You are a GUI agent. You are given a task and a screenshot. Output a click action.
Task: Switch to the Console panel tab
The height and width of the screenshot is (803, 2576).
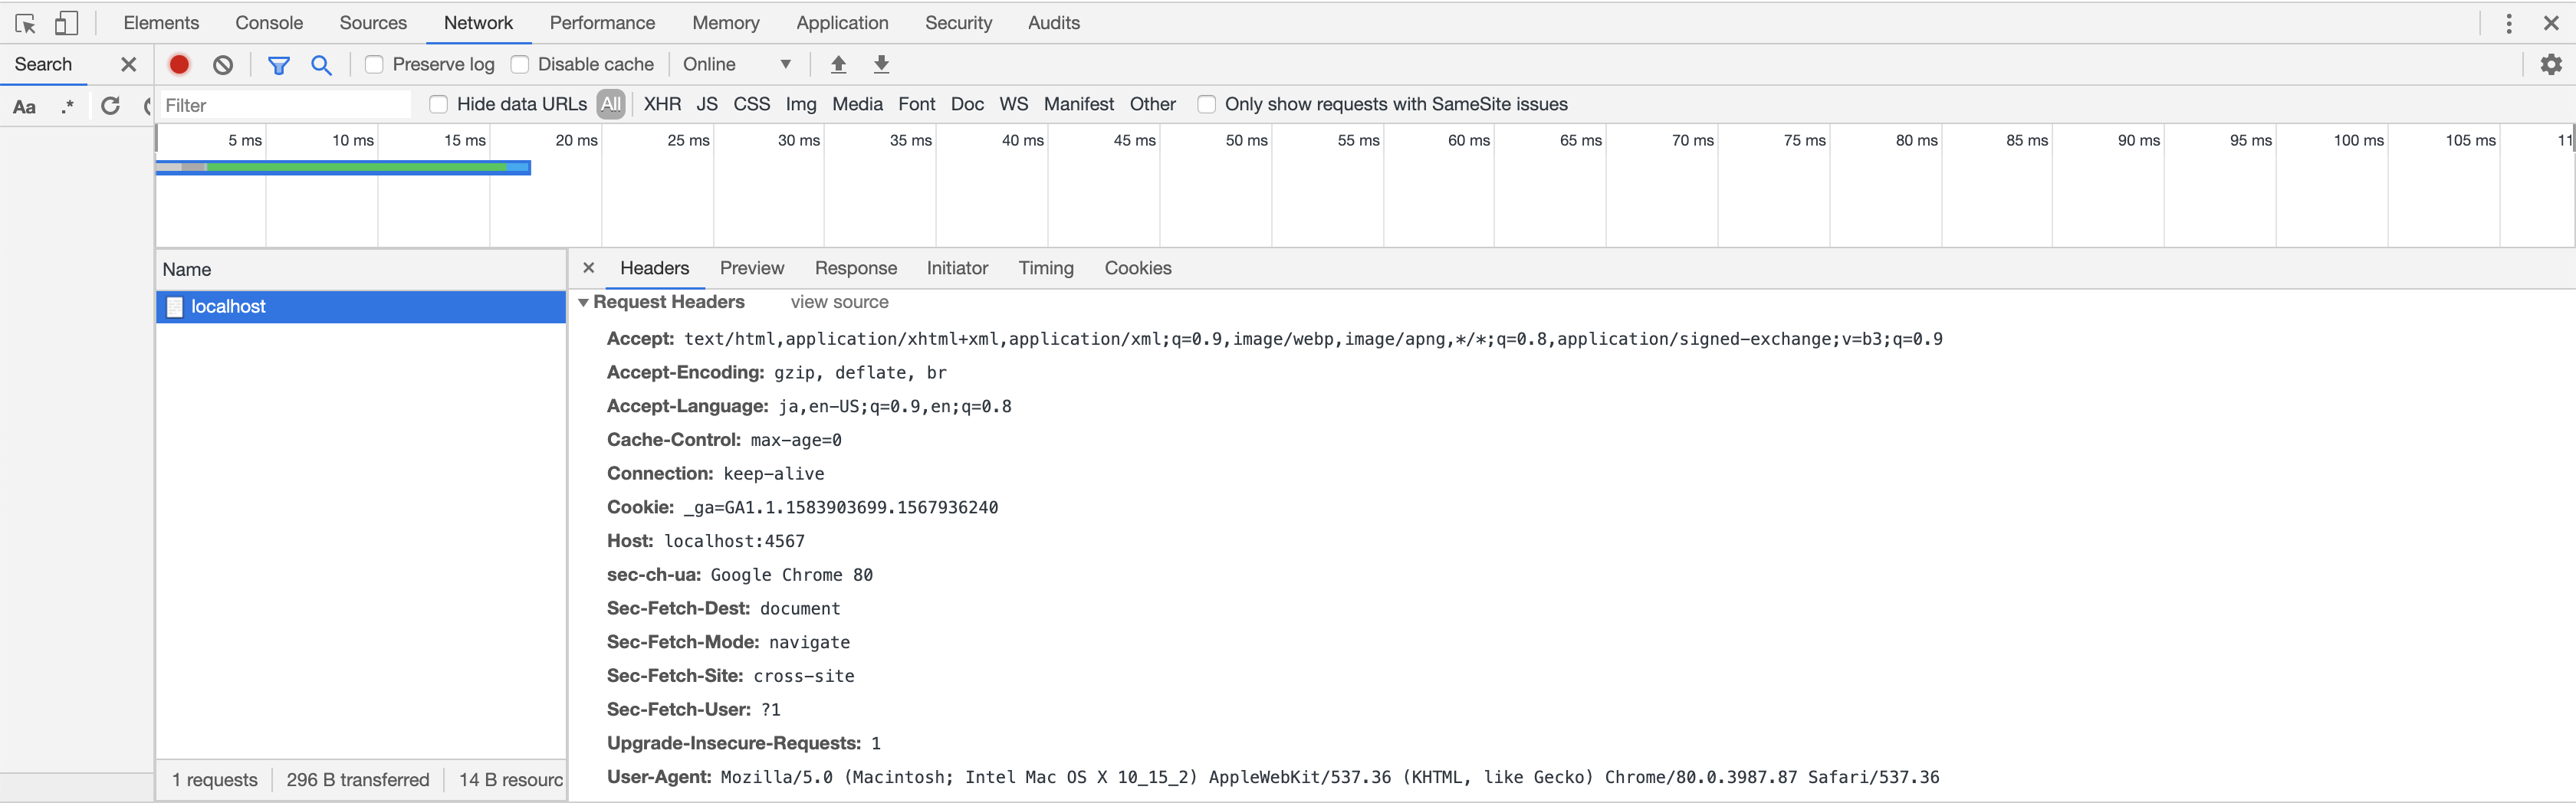click(269, 22)
